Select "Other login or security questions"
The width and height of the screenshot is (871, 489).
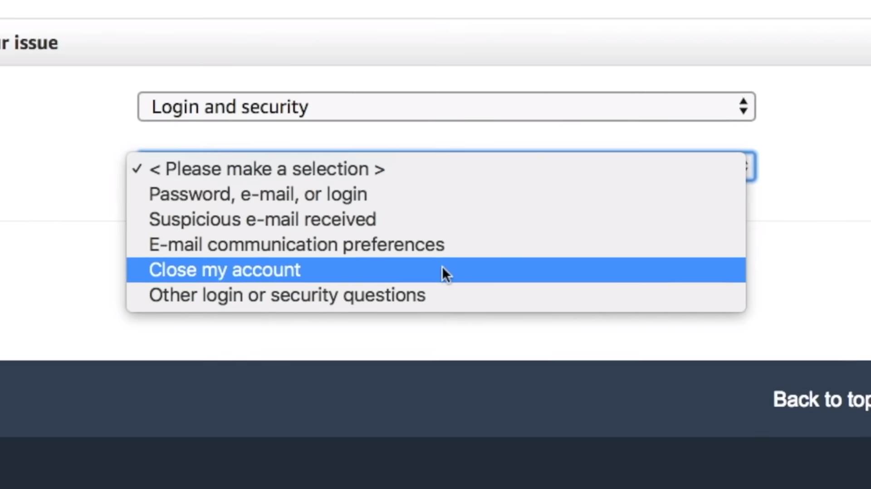[x=287, y=295]
